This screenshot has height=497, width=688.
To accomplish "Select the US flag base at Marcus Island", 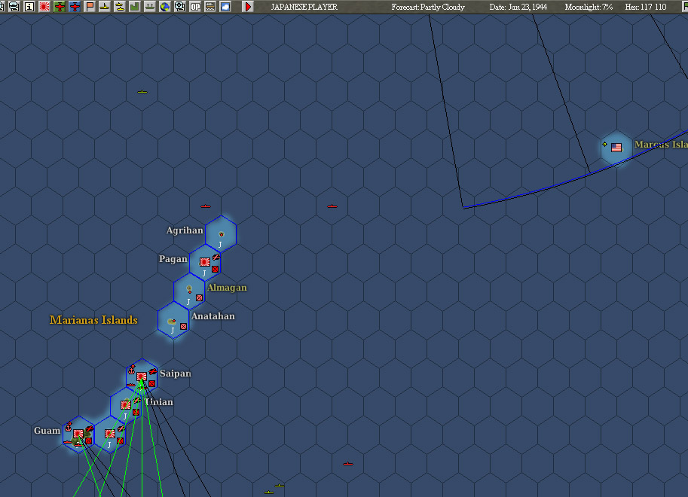I will click(616, 148).
